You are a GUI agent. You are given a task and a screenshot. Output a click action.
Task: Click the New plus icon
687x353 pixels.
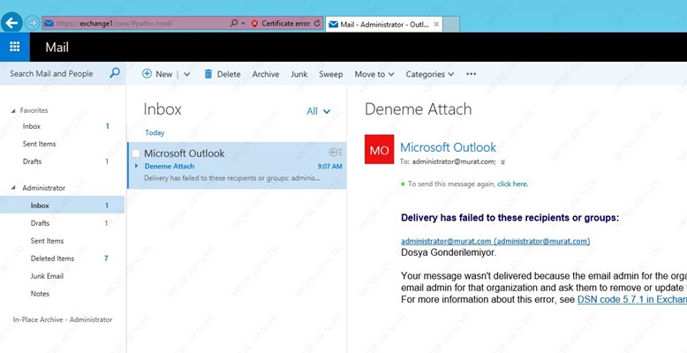[x=147, y=74]
